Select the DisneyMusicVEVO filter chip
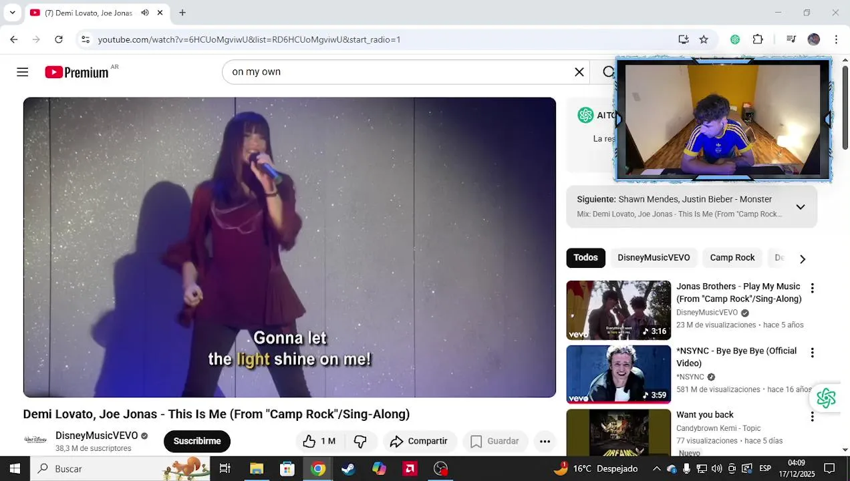 click(654, 258)
